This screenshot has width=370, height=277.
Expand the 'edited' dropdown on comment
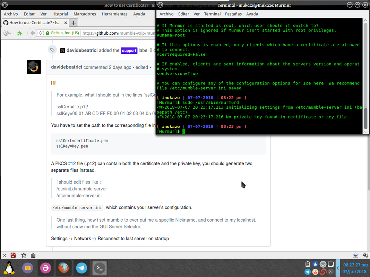coord(144,68)
